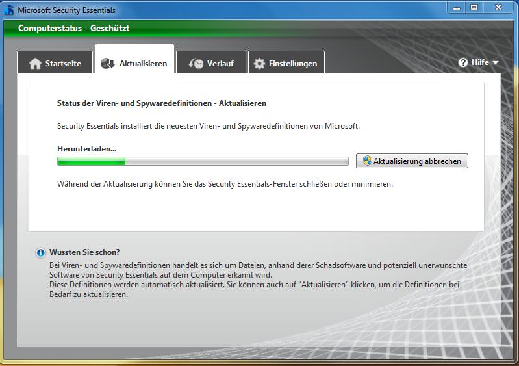
Task: Open the Hilfe menu label
Action: tap(480, 62)
